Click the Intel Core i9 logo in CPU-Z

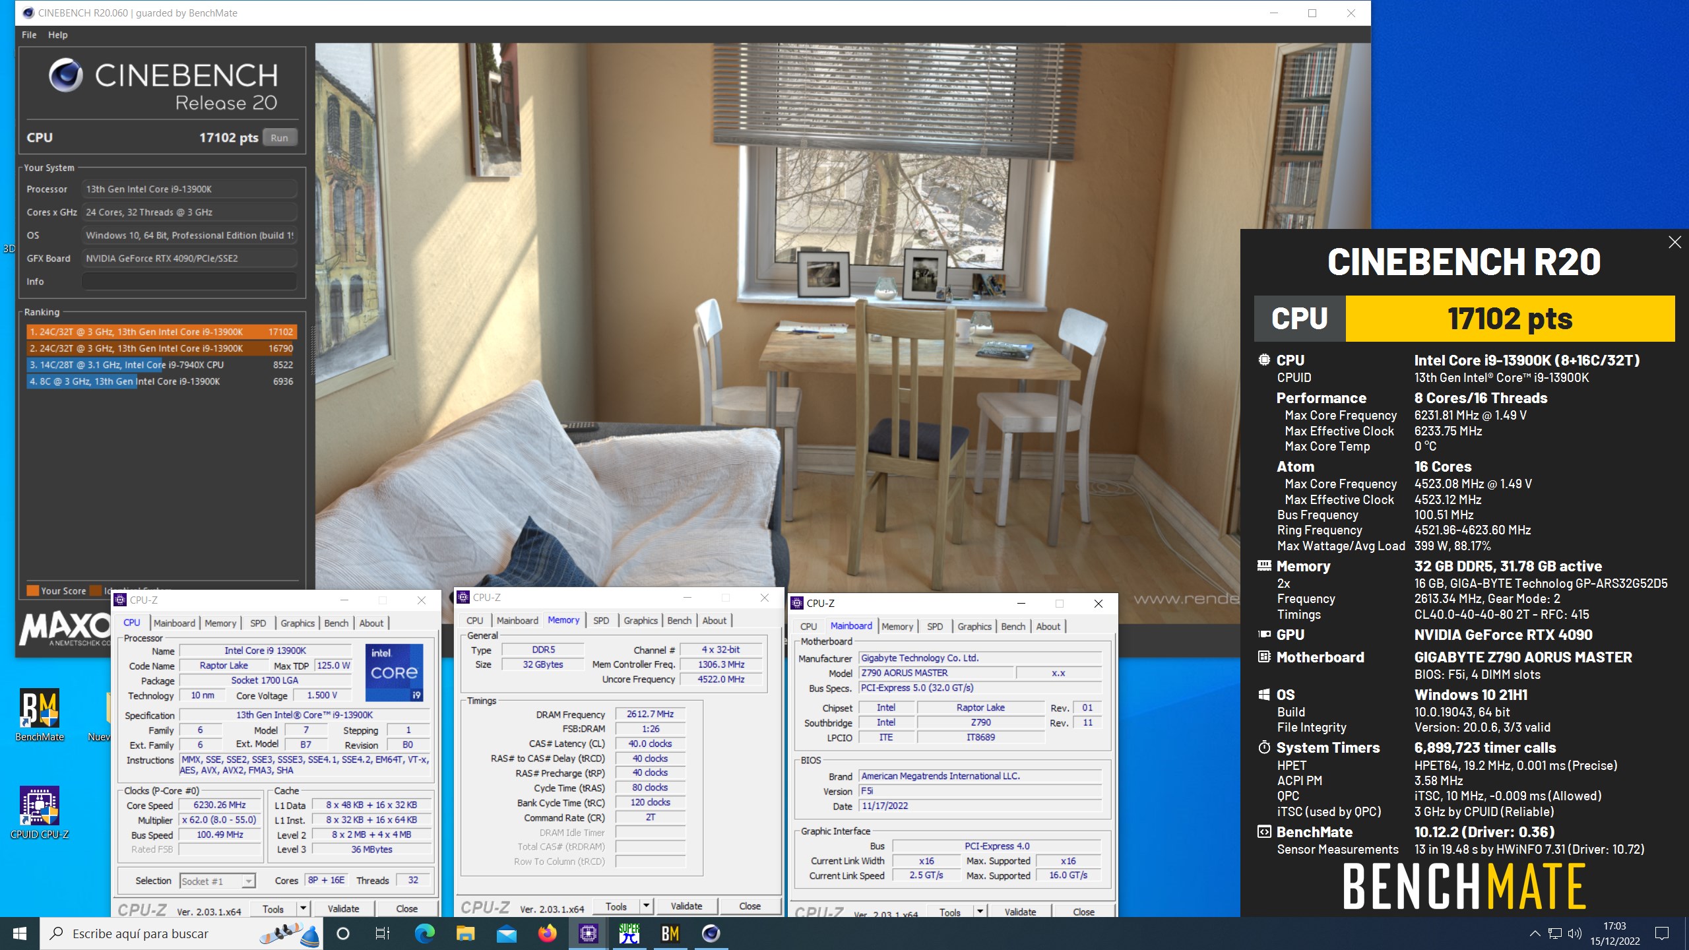pos(394,672)
